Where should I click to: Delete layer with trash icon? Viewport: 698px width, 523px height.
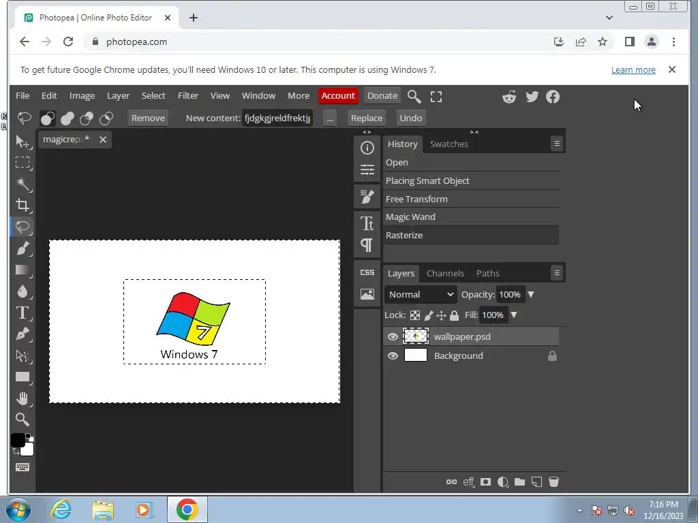coord(553,481)
